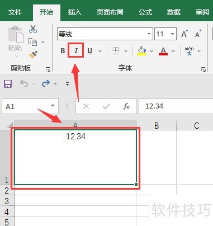Expand the 粘贴 paste options arrow
This screenshot has width=213, height=226.
tap(16, 56)
